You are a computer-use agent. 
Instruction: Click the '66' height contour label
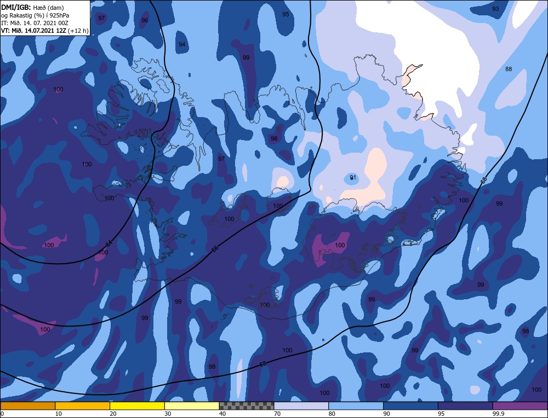(215, 249)
